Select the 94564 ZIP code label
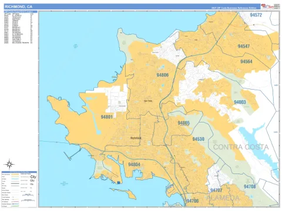 (x=246, y=62)
